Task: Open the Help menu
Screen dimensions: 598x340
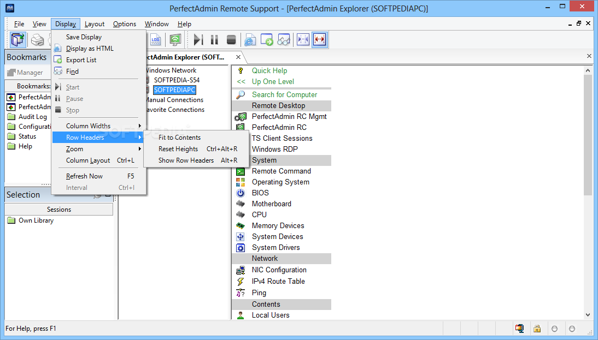Action: coord(184,24)
